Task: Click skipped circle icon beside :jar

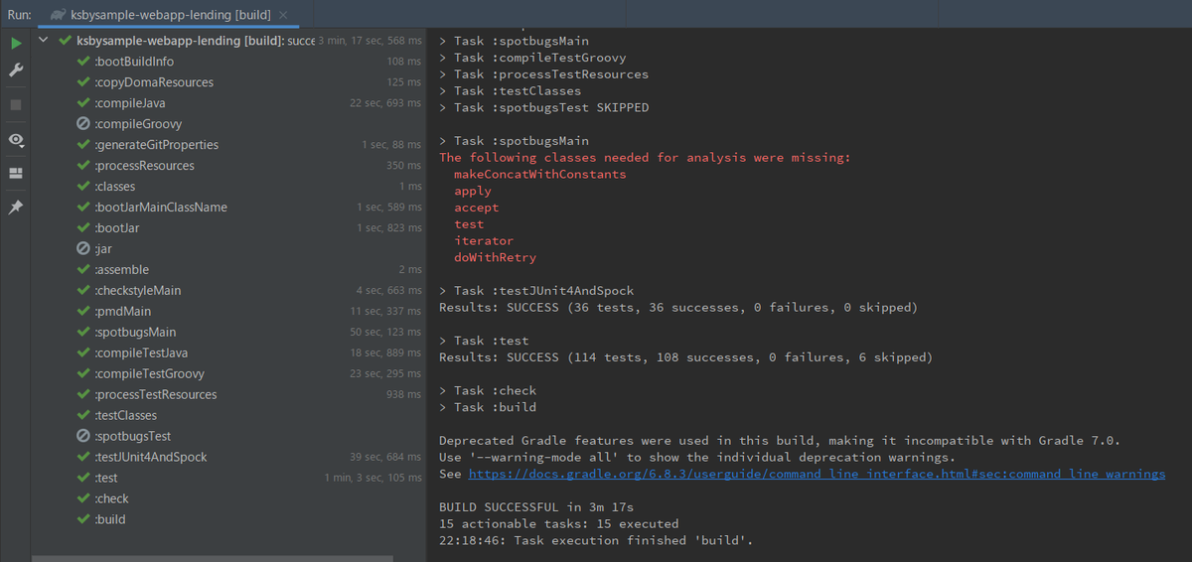Action: point(83,249)
